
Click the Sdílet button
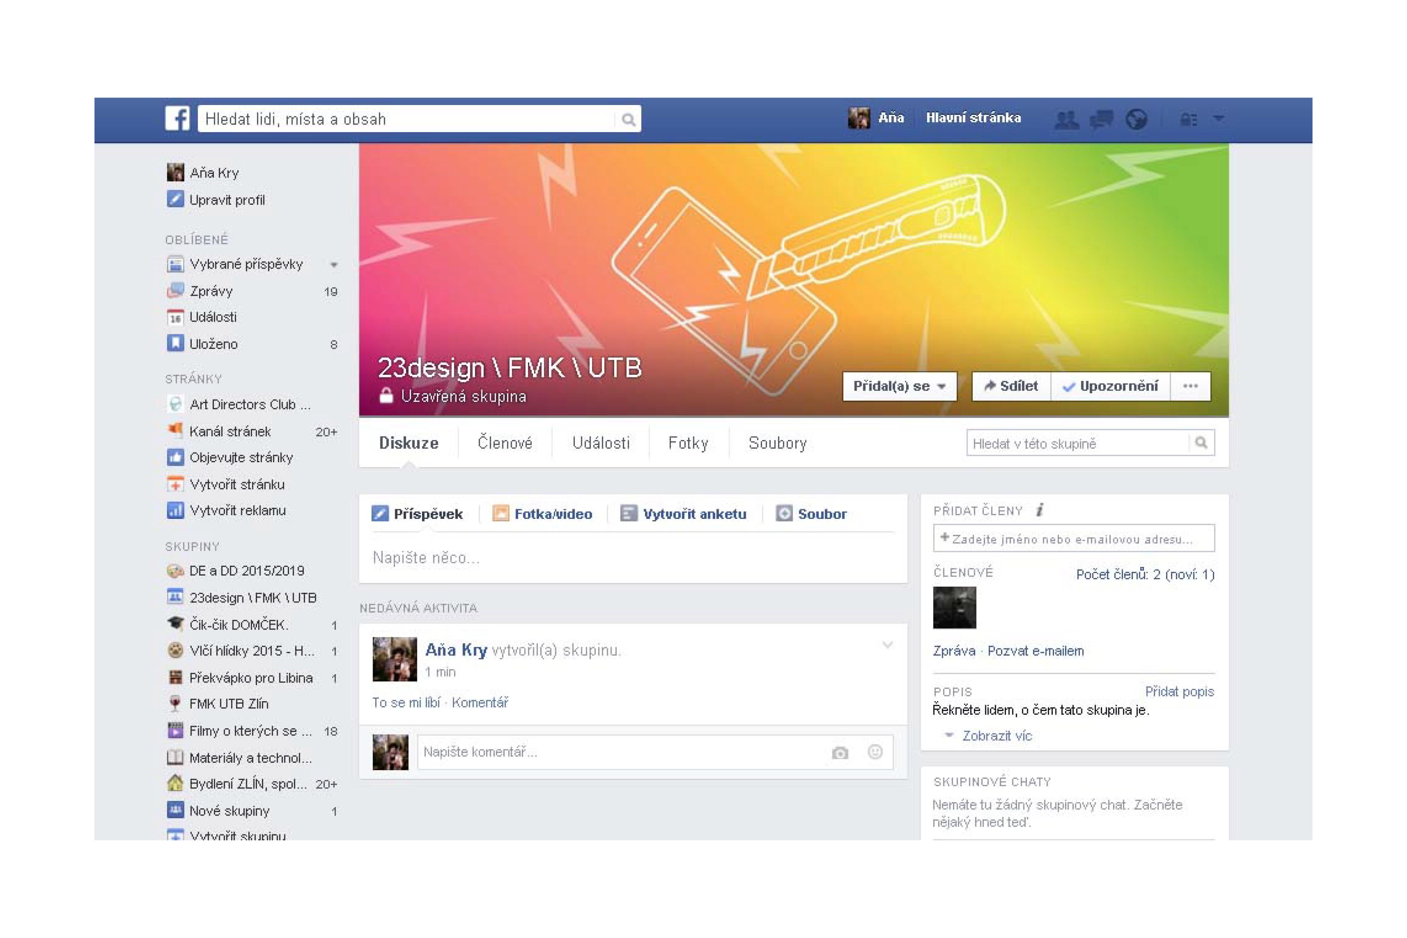pos(1011,386)
